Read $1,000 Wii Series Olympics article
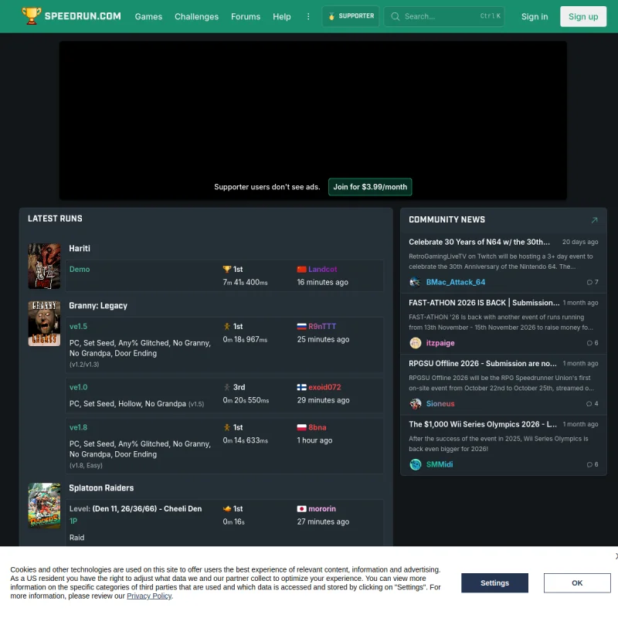618x618 pixels. (482, 424)
